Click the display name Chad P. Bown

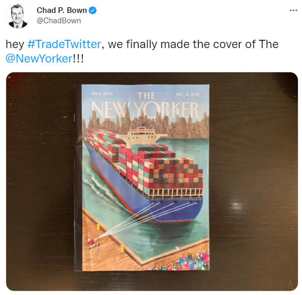62,10
